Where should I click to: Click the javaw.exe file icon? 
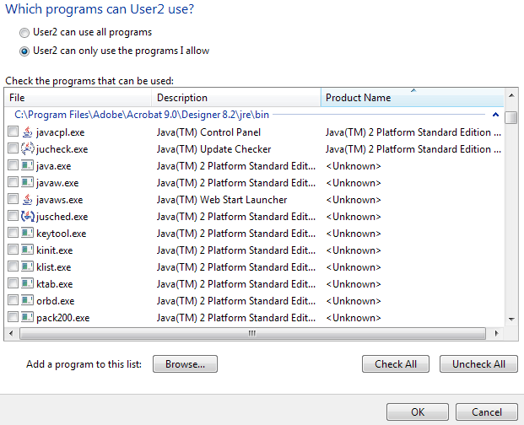tap(27, 183)
